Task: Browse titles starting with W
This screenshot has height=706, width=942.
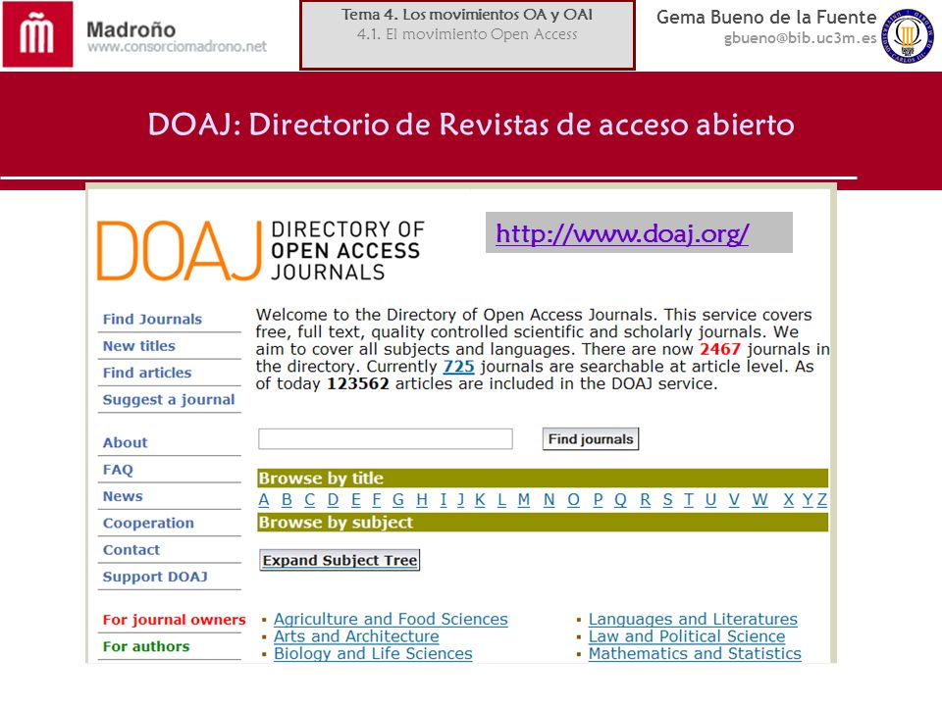Action: tap(759, 500)
